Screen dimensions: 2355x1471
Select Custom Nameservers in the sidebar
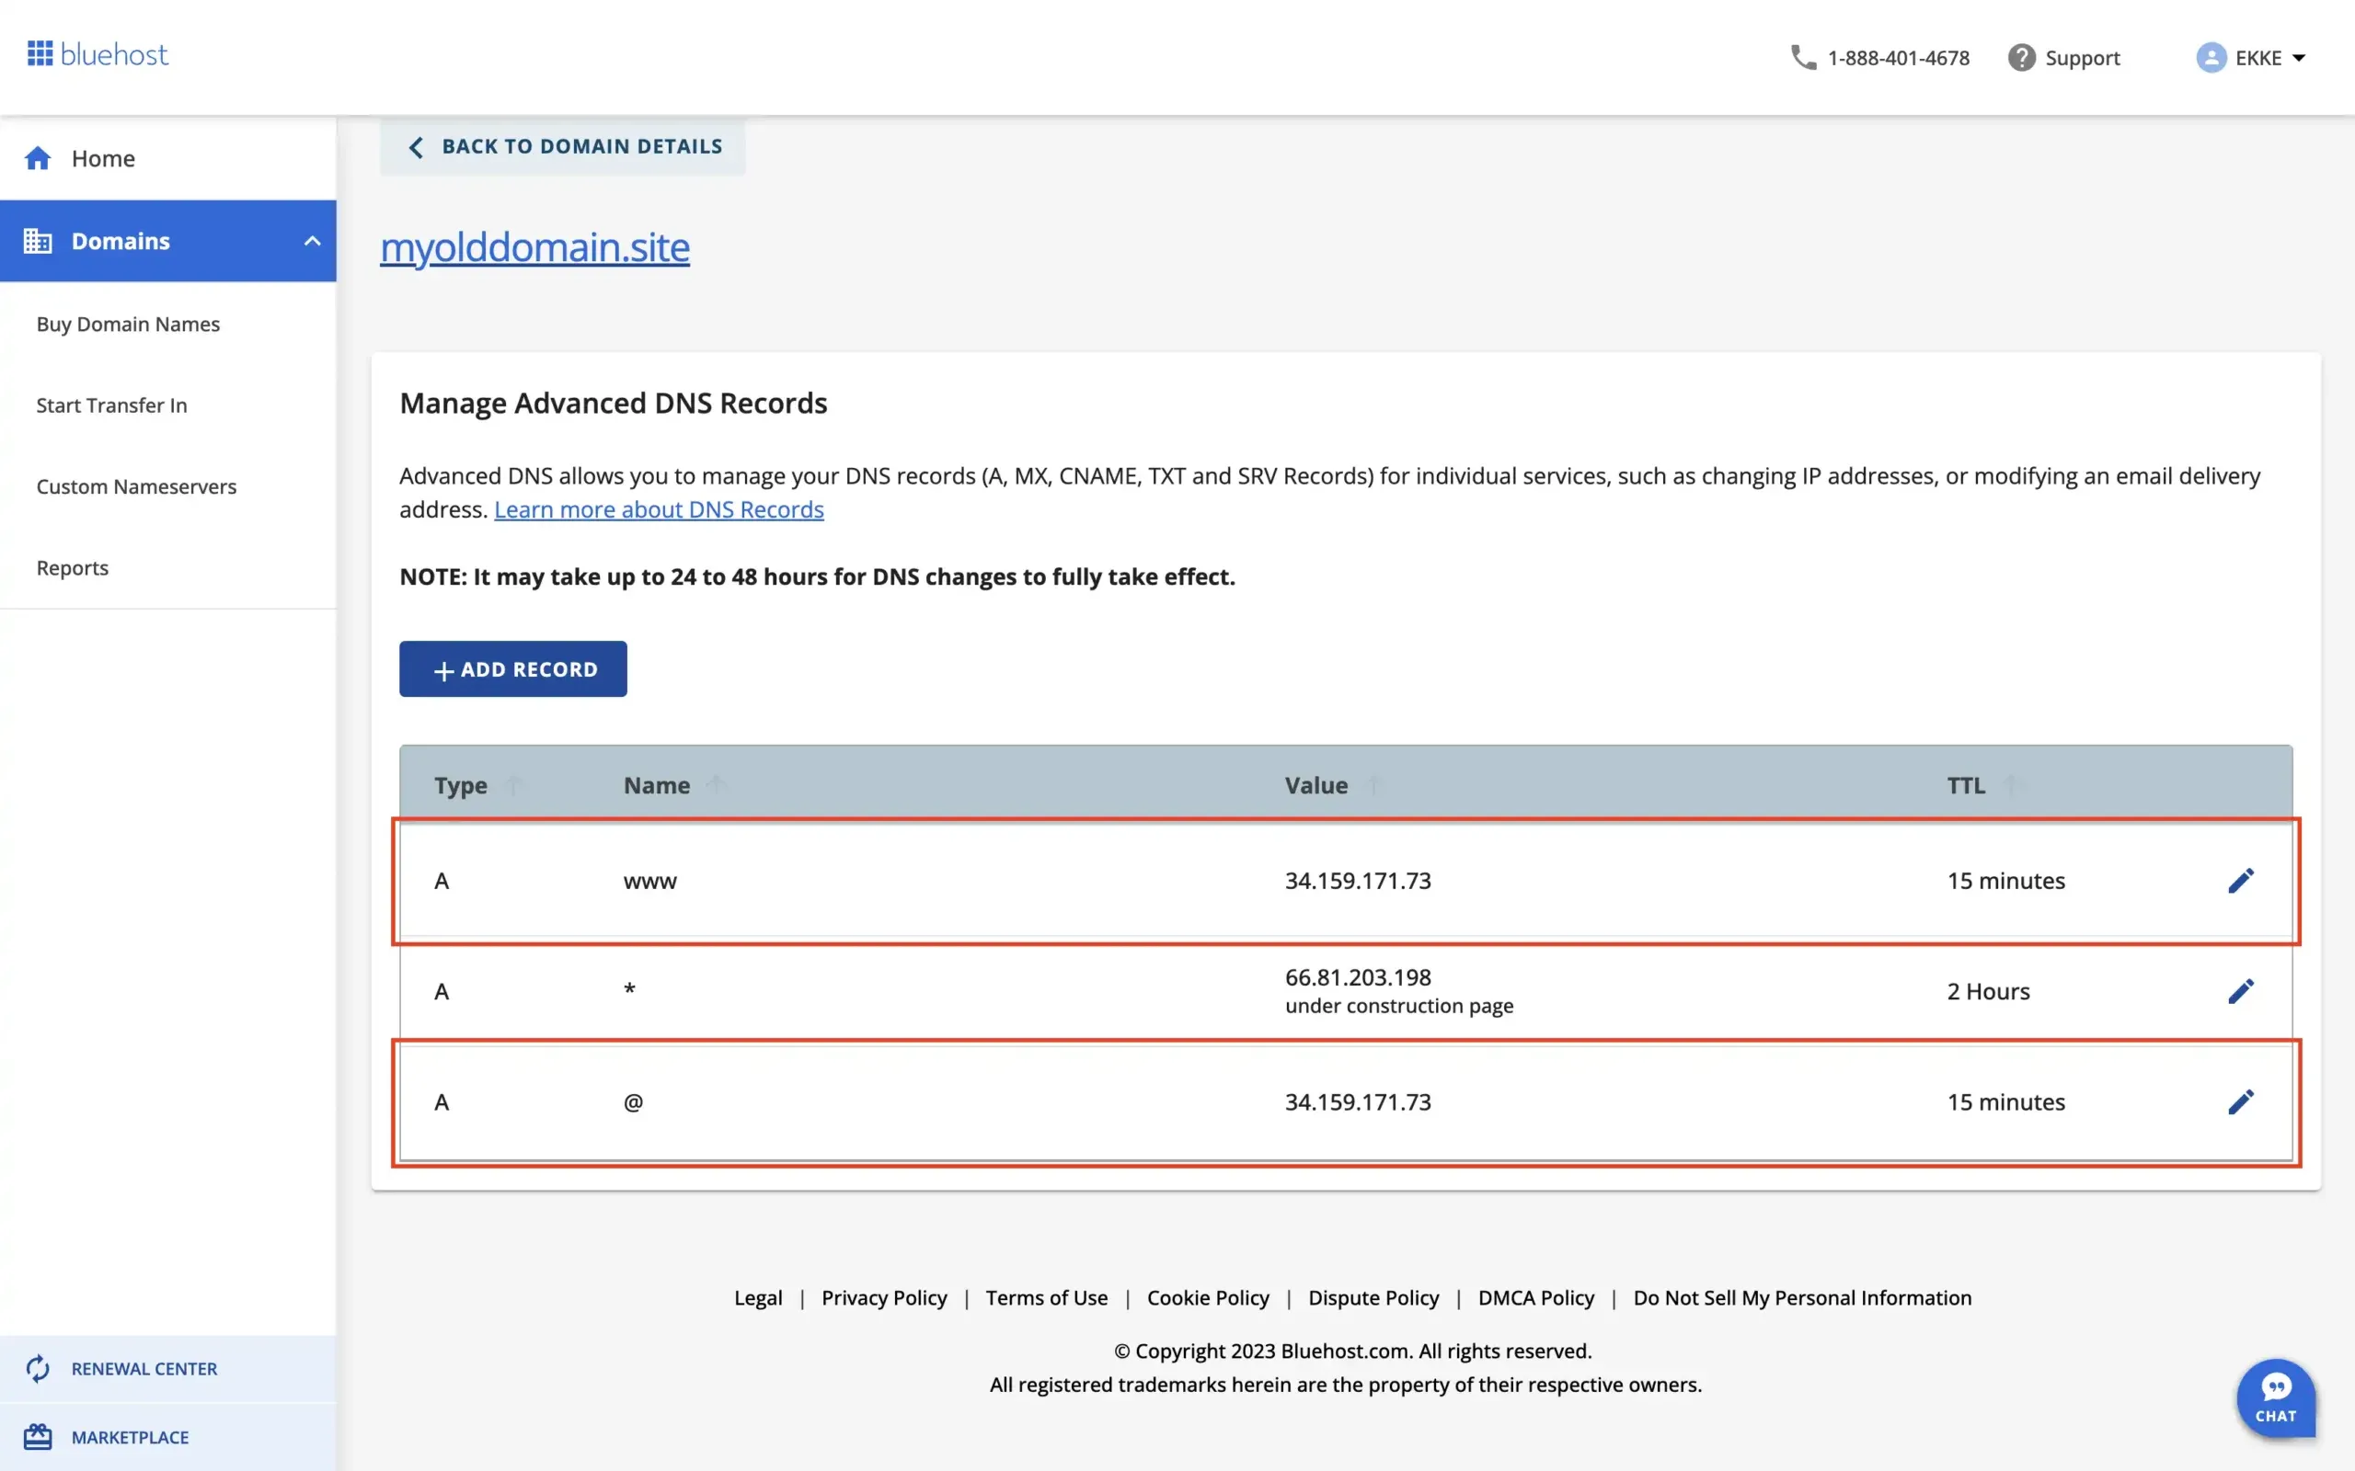click(x=136, y=486)
